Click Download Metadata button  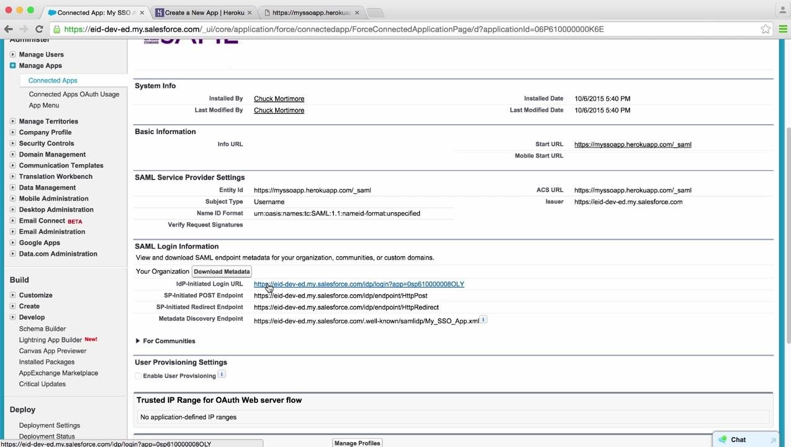pyautogui.click(x=222, y=271)
